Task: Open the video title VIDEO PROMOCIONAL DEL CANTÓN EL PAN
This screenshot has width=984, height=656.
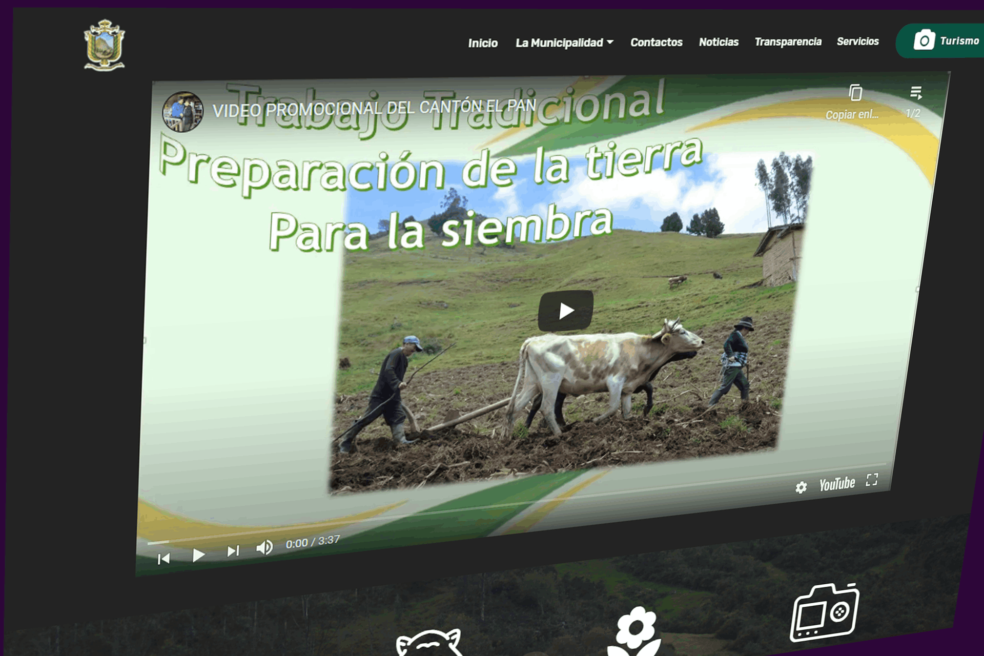Action: tap(374, 108)
